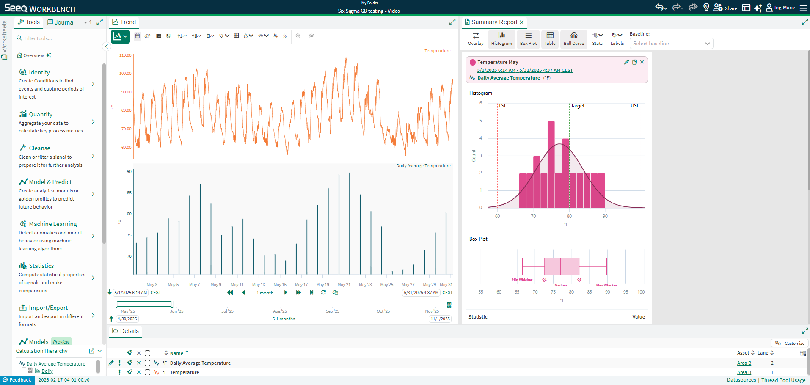Toggle the Calculation Hierarchy chevron
This screenshot has width=810, height=385.
point(99,351)
